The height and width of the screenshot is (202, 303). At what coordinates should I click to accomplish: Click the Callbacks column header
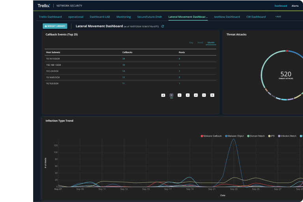pyautogui.click(x=127, y=52)
